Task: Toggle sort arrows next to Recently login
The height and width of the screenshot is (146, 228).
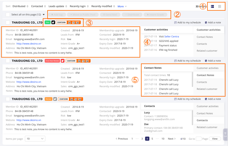Action: coord(88,6)
